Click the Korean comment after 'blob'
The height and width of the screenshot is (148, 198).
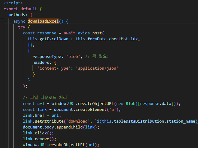point(97,56)
